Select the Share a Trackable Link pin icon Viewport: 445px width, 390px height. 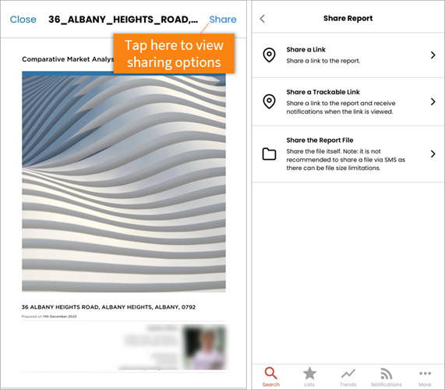(270, 101)
